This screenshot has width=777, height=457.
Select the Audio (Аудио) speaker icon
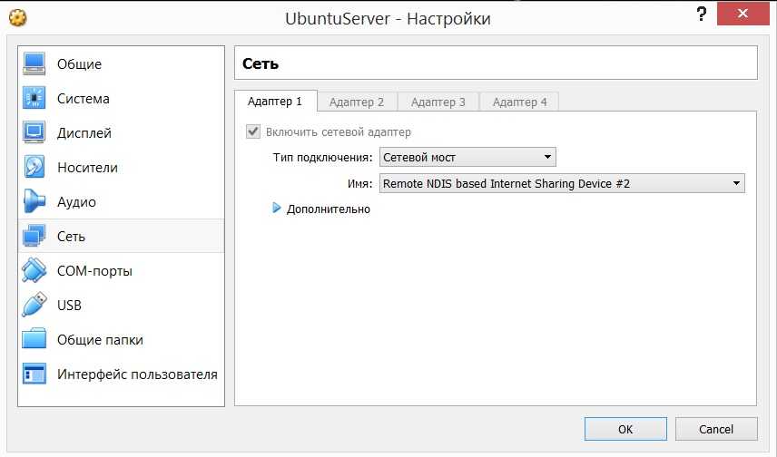(34, 202)
